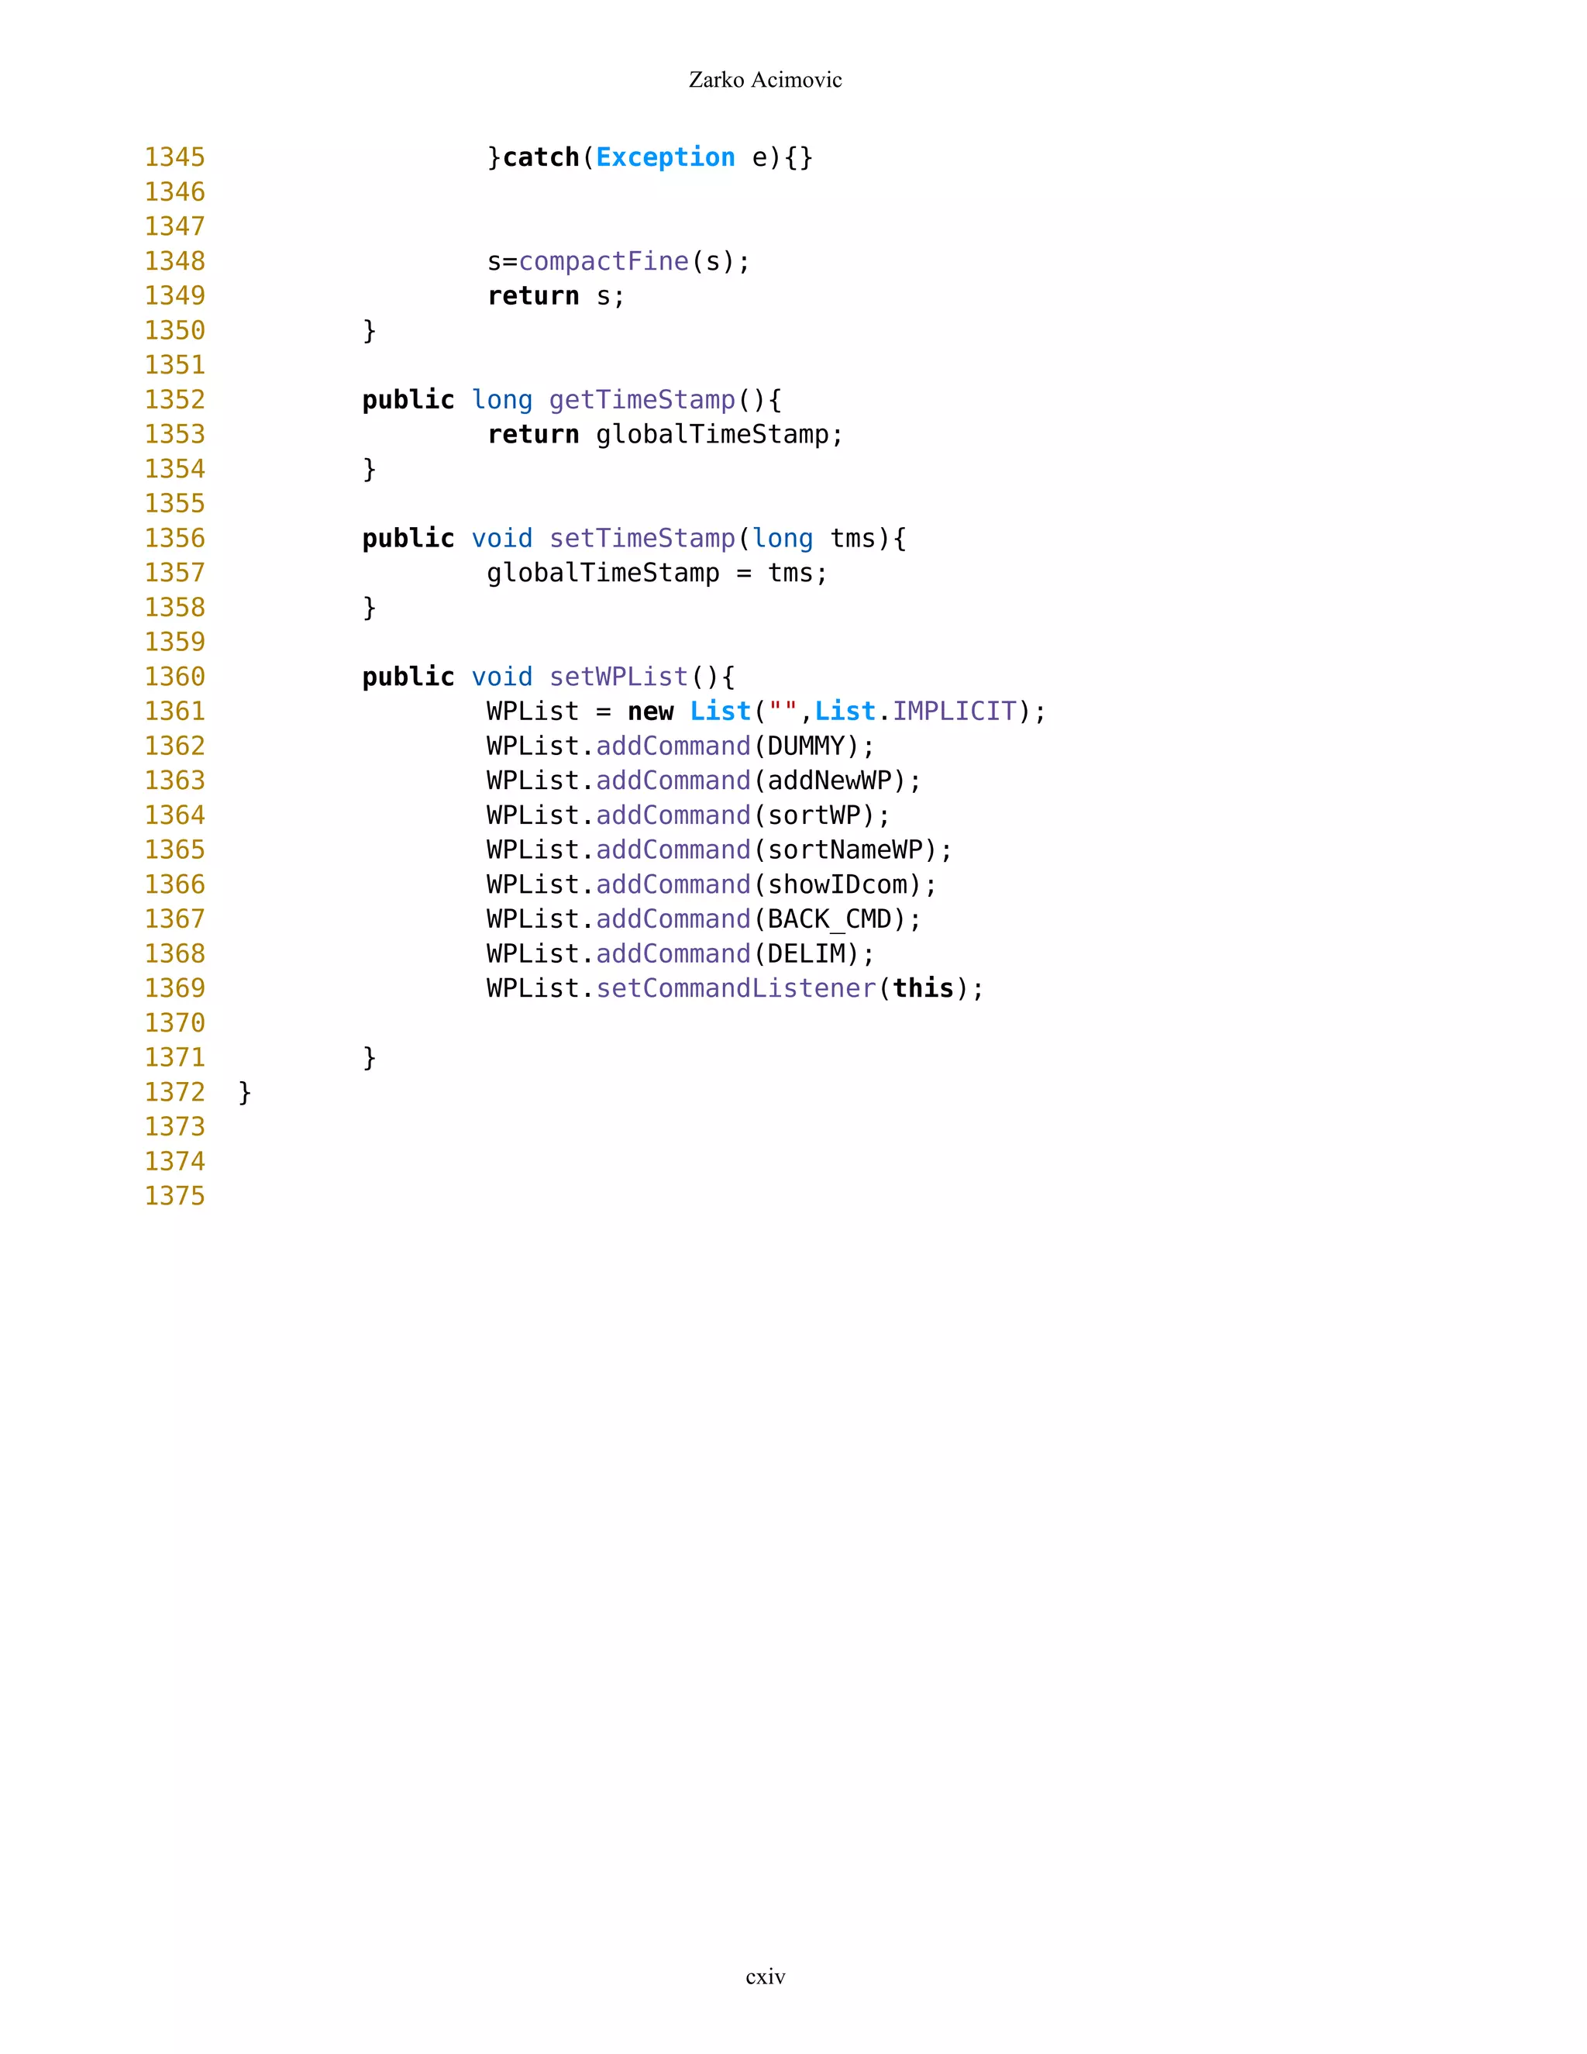Select the word 'Exception' on line 1345
Screen dimensions: 1587x2054
click(x=666, y=157)
